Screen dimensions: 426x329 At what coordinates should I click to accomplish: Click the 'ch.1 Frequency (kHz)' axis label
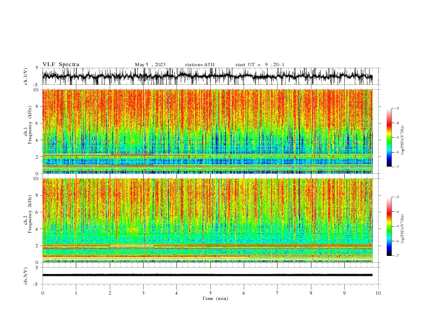28,125
